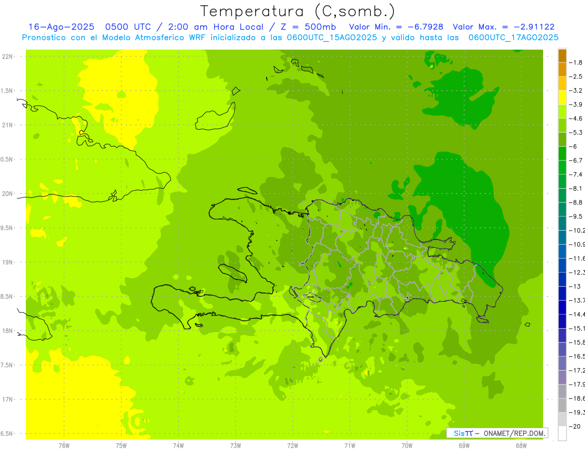The image size is (585, 452).
Task: Click the '19N' latitude label
Action: [x=8, y=262]
